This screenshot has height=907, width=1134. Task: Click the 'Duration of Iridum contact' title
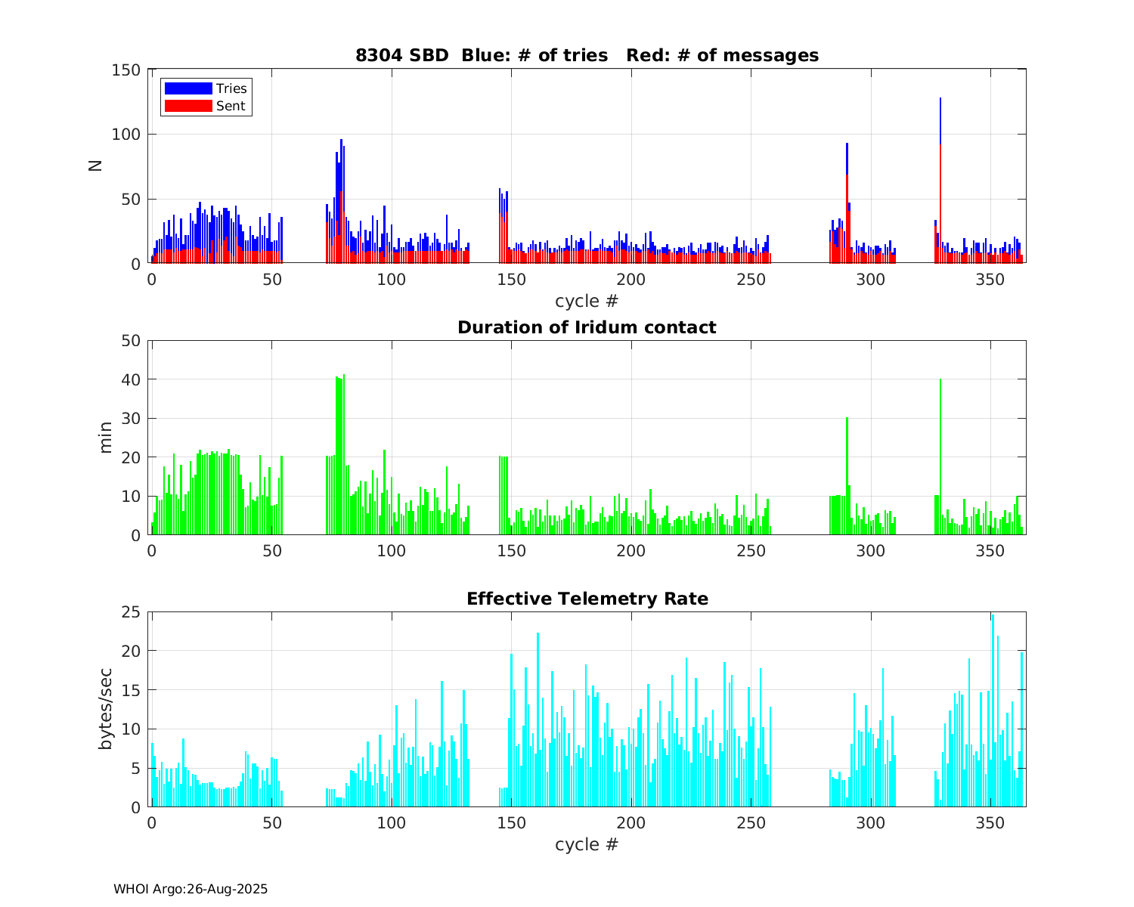coord(587,327)
